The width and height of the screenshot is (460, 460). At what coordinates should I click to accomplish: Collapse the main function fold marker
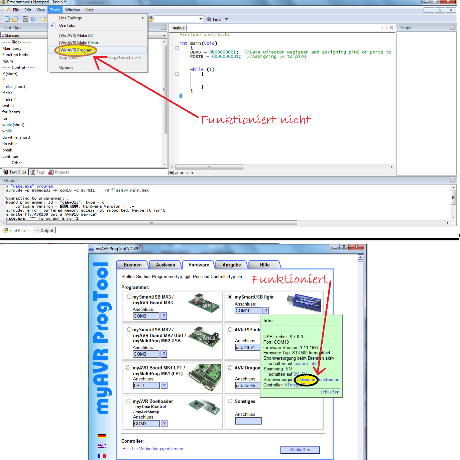[177, 48]
